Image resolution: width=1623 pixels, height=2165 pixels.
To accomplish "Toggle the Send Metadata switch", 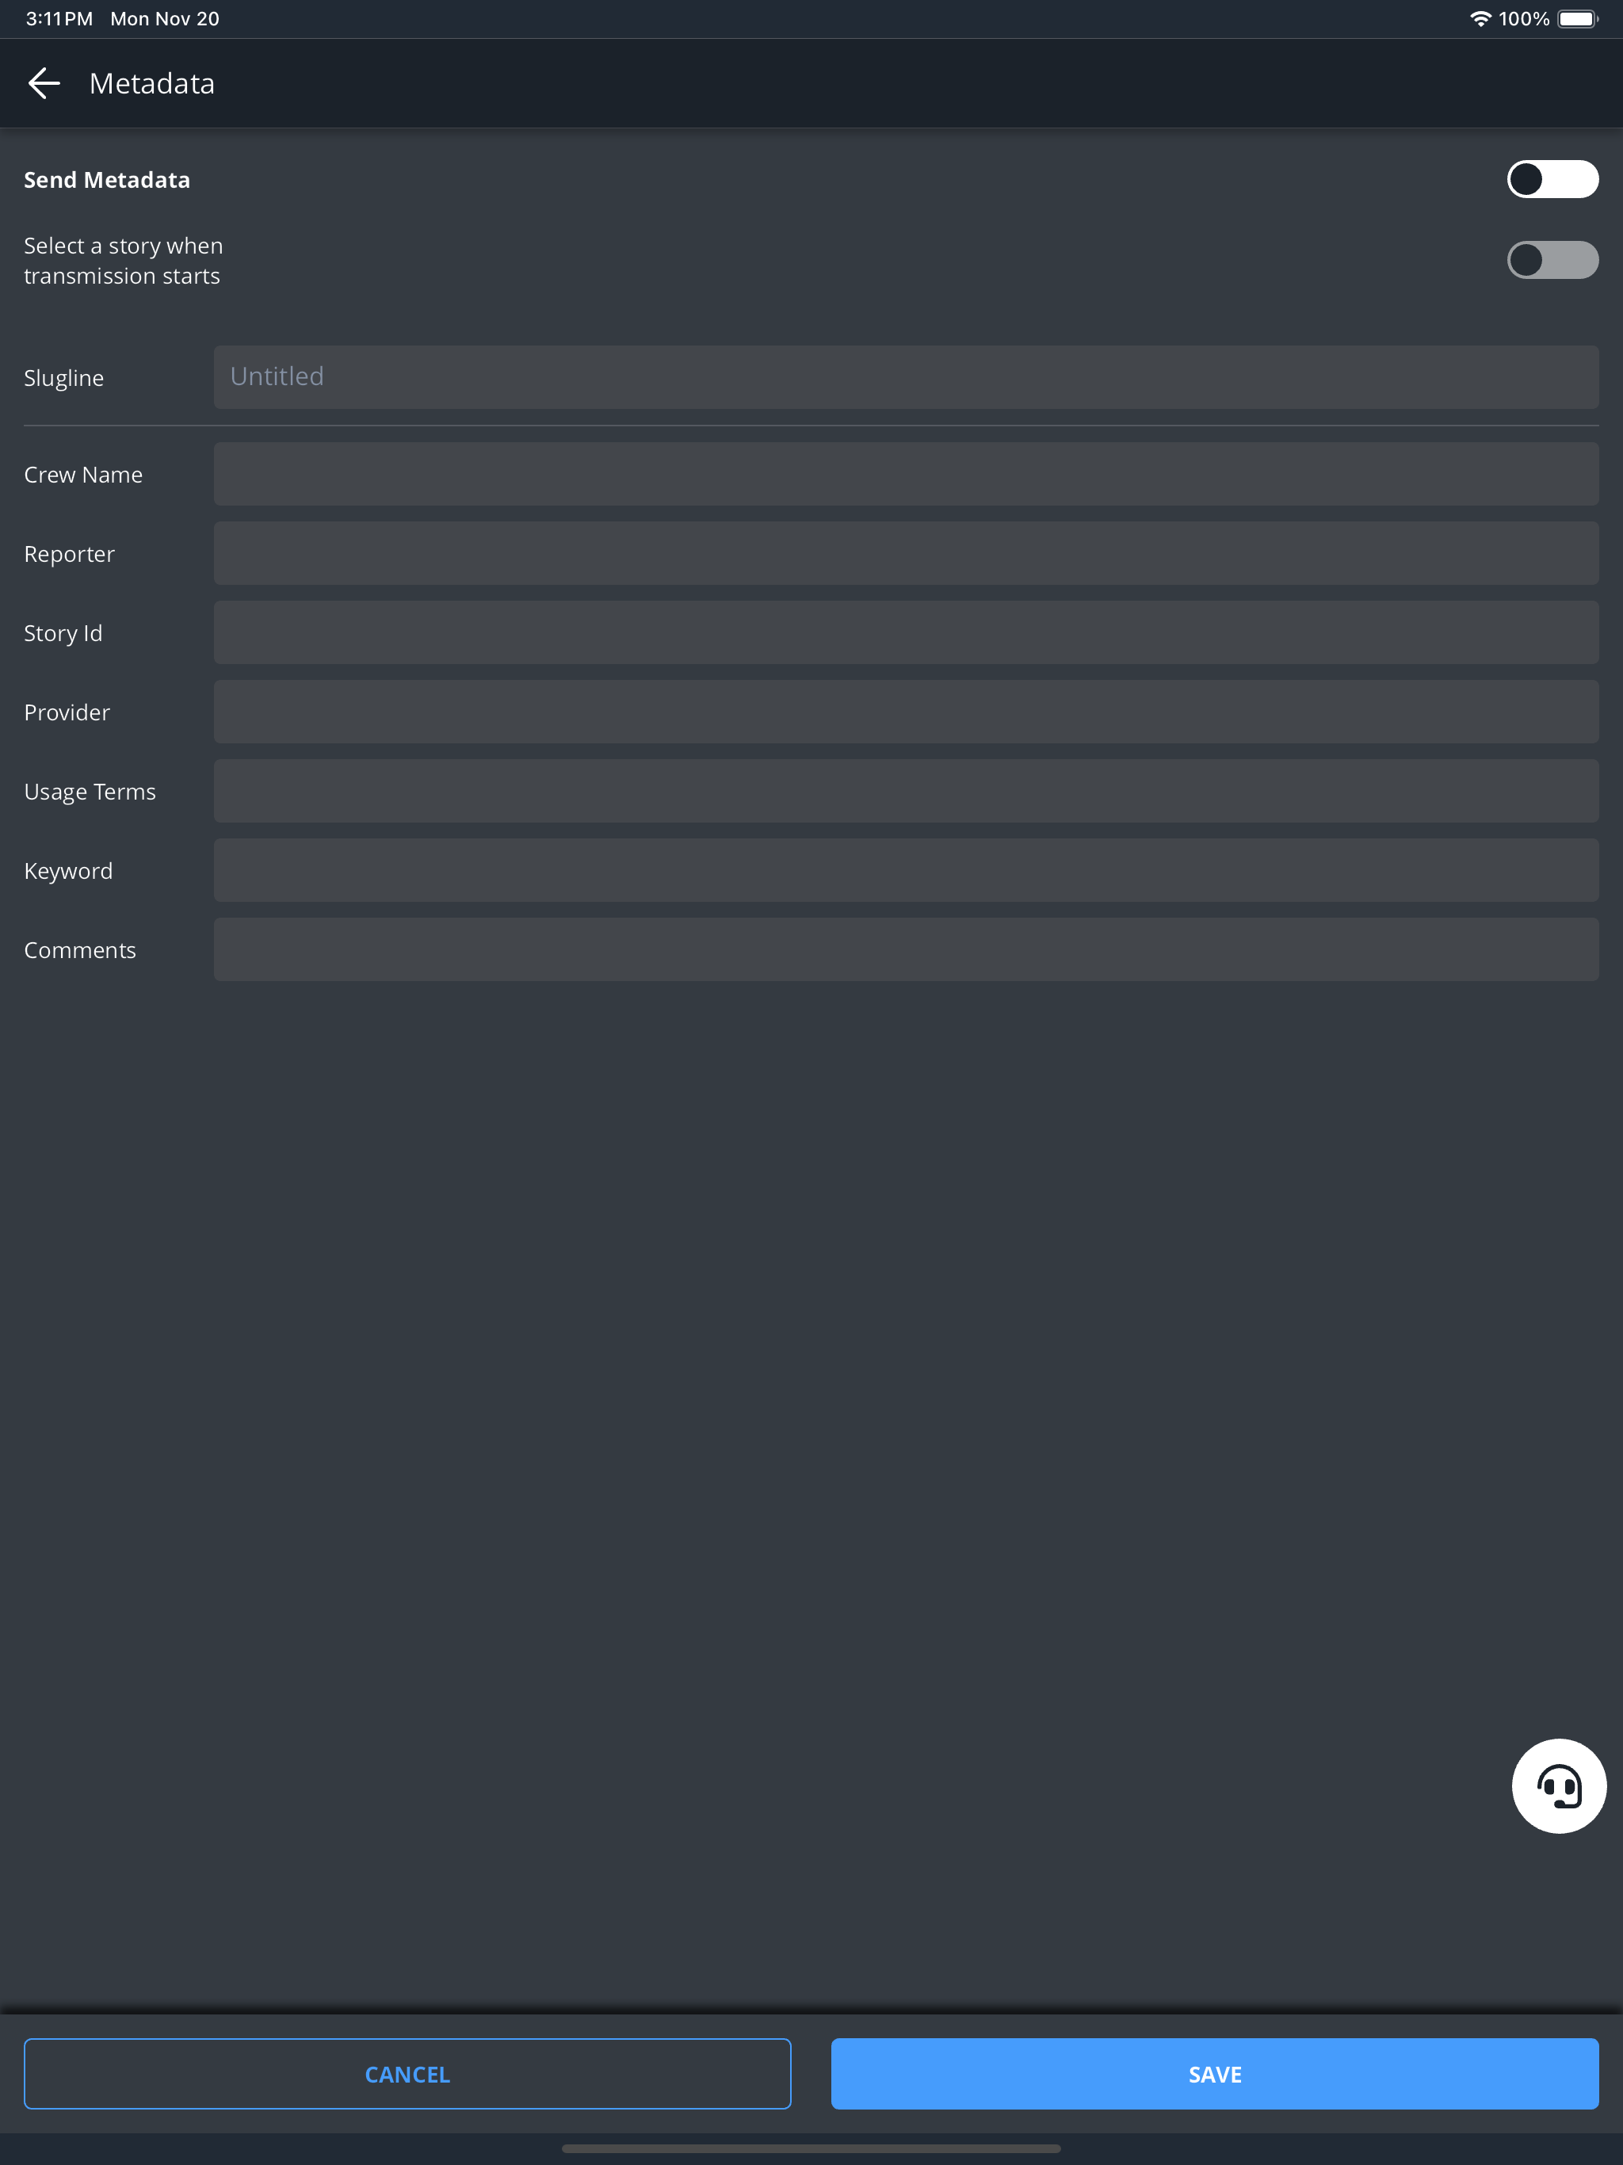I will coord(1552,179).
